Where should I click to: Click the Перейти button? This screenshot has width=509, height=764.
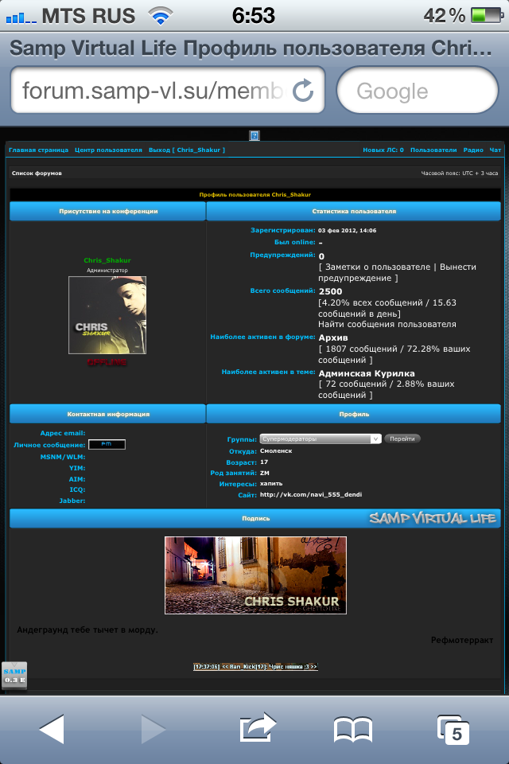pos(402,439)
